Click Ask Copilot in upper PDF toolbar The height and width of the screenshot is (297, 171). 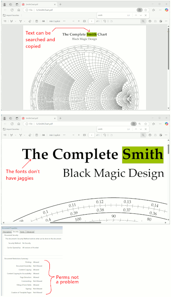pos(55,21)
